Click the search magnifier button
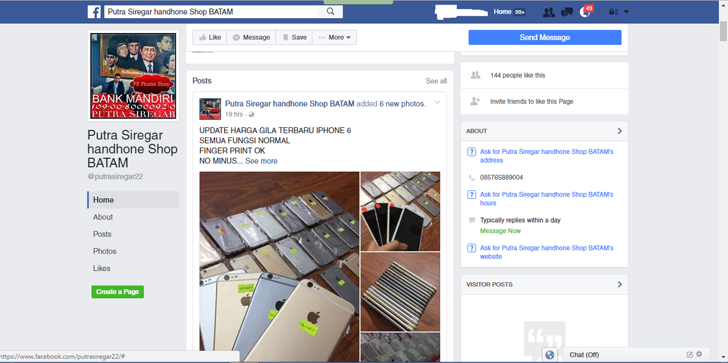728x363 pixels. (x=331, y=11)
